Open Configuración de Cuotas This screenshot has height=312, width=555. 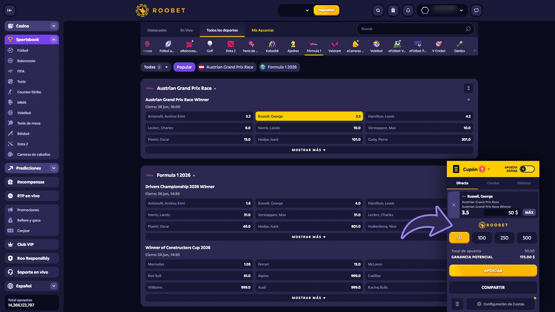click(501, 304)
